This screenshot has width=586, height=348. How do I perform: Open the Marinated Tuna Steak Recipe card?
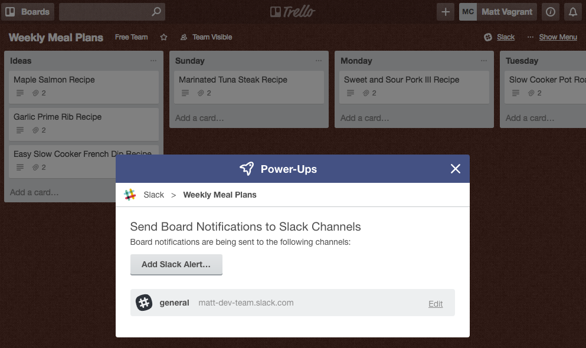click(x=249, y=87)
